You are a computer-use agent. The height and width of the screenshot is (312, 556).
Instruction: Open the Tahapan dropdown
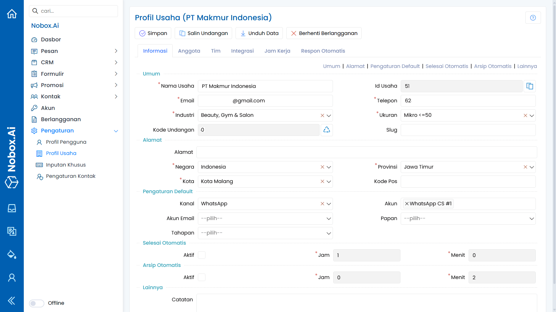click(265, 233)
